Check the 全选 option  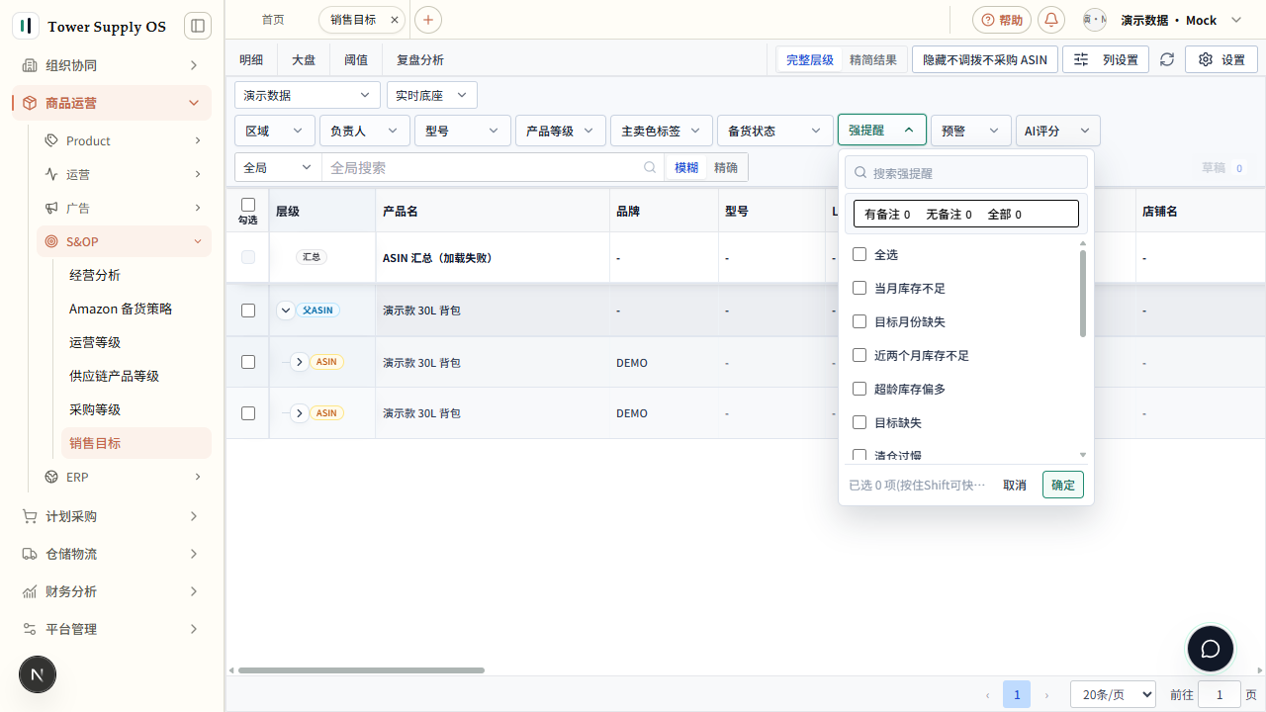tap(859, 254)
